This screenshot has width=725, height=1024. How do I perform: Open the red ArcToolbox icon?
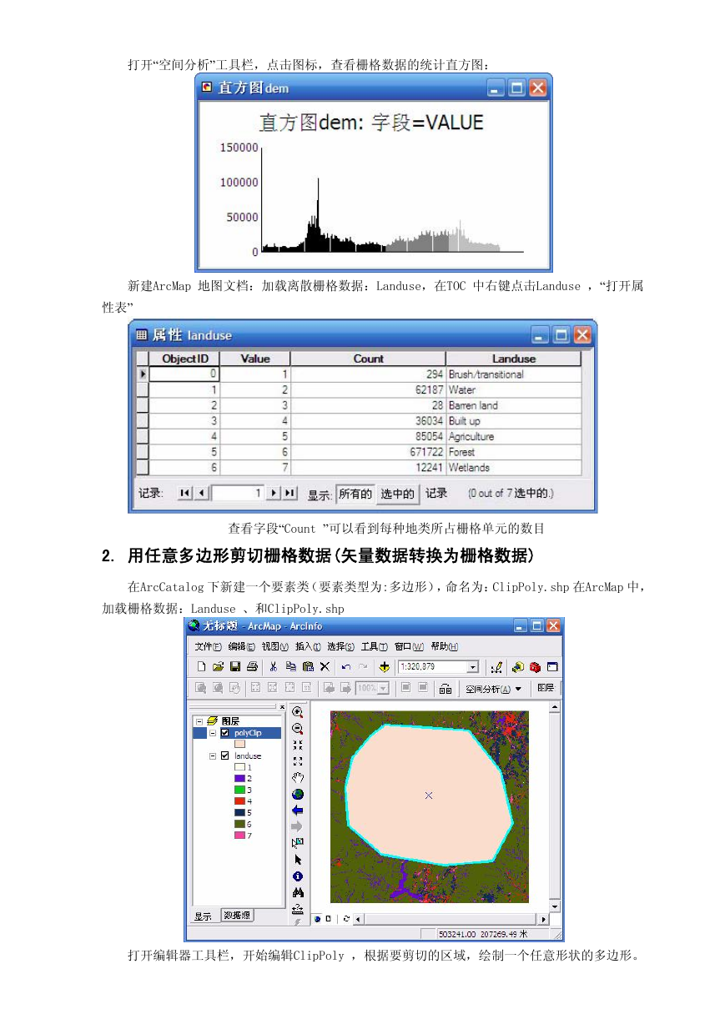[535, 667]
